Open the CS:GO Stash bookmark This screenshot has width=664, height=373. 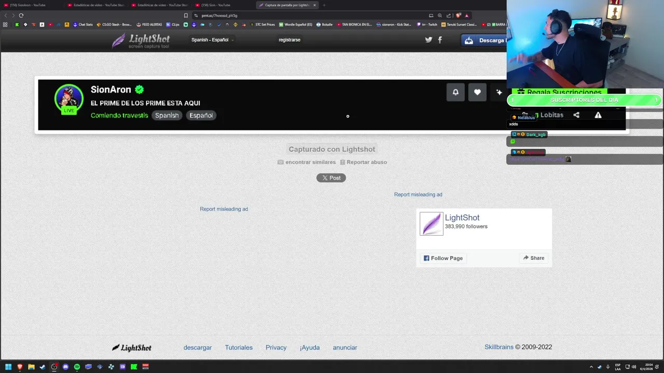(x=114, y=24)
